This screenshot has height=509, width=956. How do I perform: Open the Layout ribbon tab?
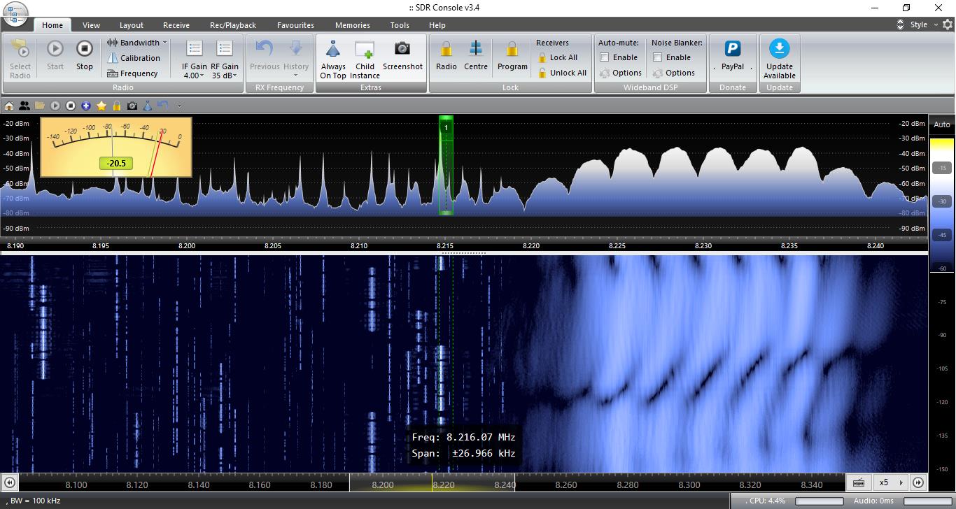132,25
